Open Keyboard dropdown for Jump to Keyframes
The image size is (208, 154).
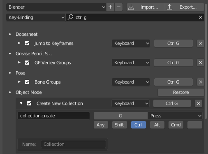coord(131,43)
